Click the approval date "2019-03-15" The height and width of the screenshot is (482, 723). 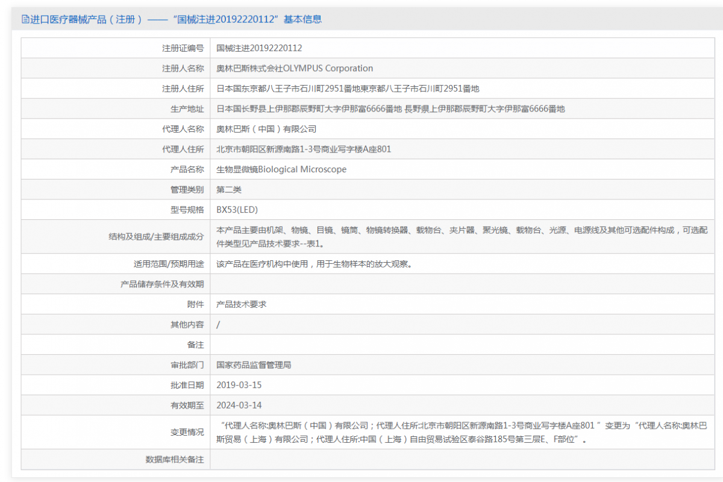coord(239,385)
